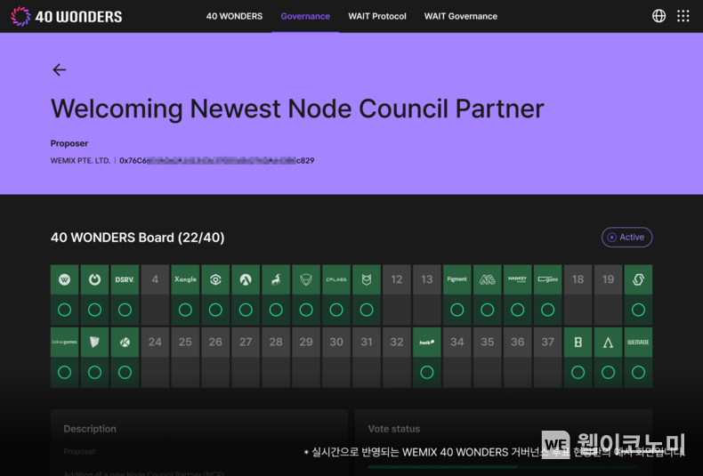The image size is (703, 476).
Task: Go back using the left arrow
Action: click(60, 70)
